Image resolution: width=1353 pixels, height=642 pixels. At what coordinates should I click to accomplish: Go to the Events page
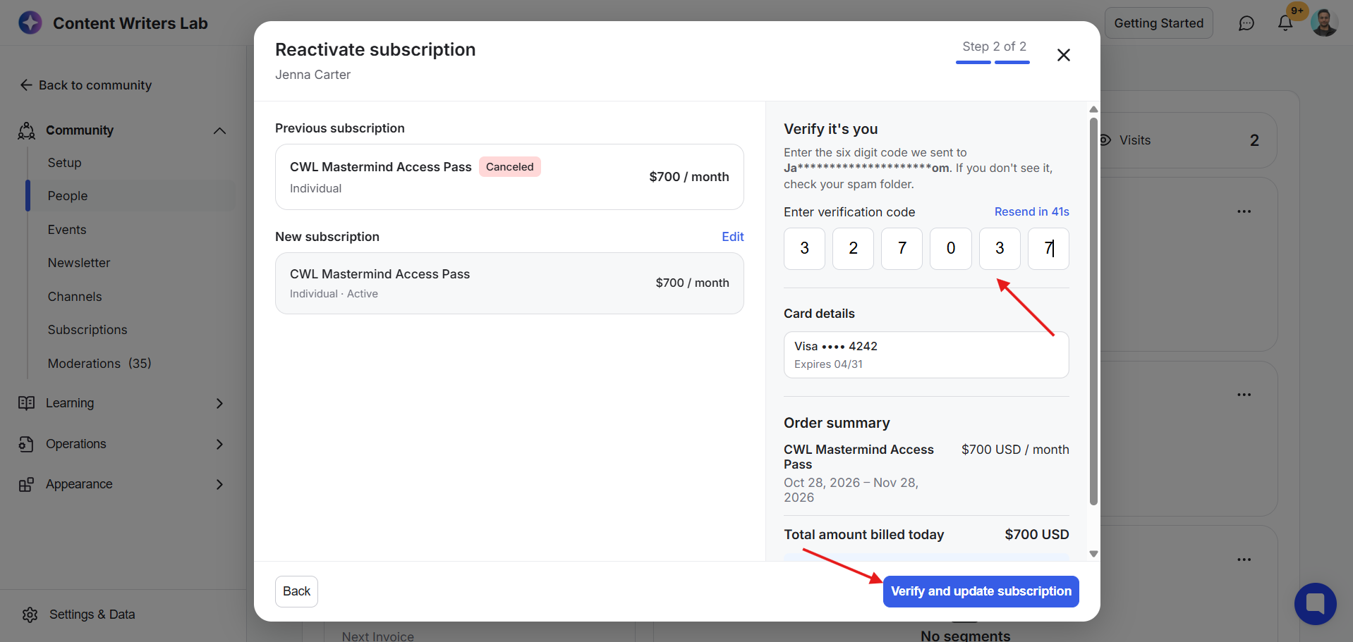(x=67, y=230)
